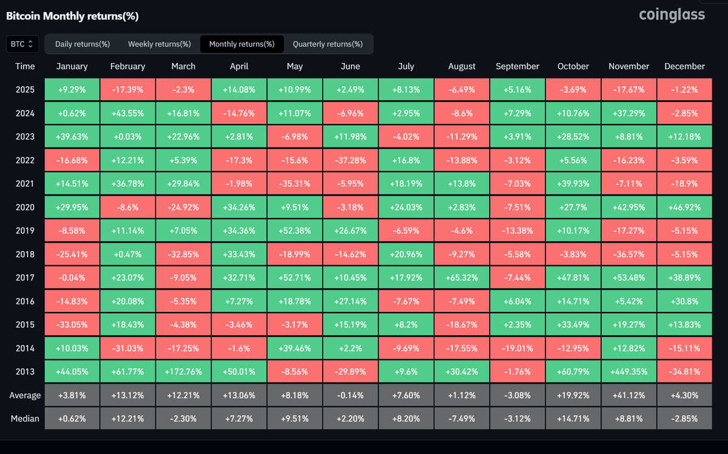Click the +52.38% cell for May 2019
The image size is (728, 454).
(295, 231)
